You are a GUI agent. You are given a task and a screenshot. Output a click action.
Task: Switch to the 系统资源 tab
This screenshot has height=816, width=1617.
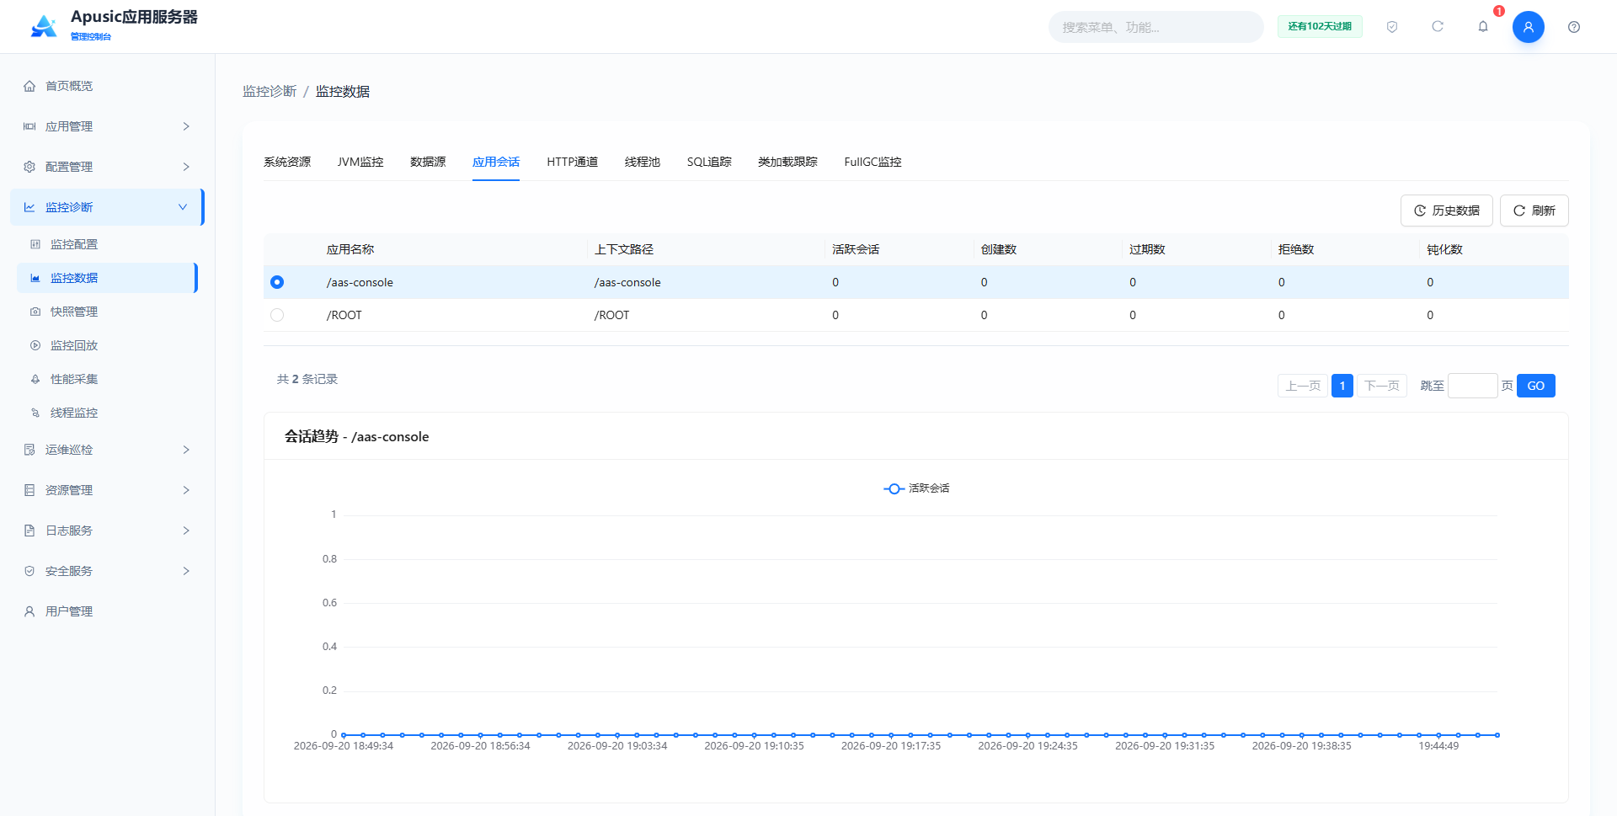coord(287,162)
